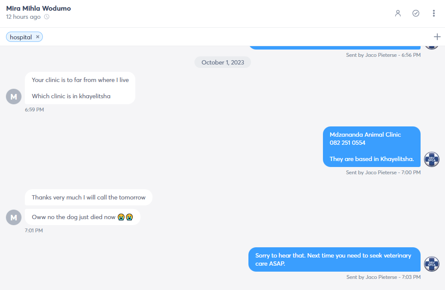The image size is (445, 290).
Task: Open contact name Mira Mihla Wodumo
Action: click(x=39, y=9)
